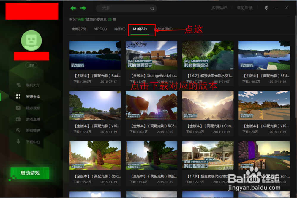Click the 注销 logout button
Screen dimensions: 297x198
(31, 65)
